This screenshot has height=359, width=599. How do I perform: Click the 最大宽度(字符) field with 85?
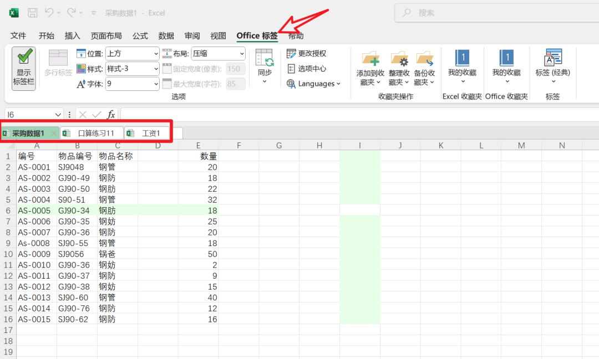(235, 84)
